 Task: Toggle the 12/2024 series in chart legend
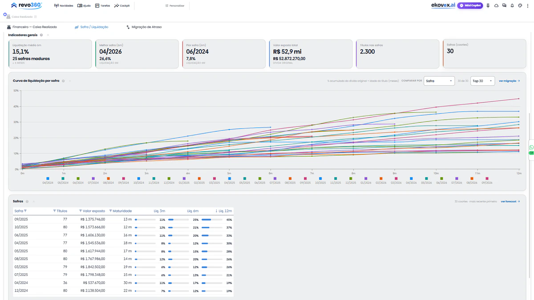tap(169, 180)
